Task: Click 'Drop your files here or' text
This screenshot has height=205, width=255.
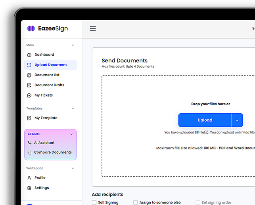Action: click(x=211, y=104)
